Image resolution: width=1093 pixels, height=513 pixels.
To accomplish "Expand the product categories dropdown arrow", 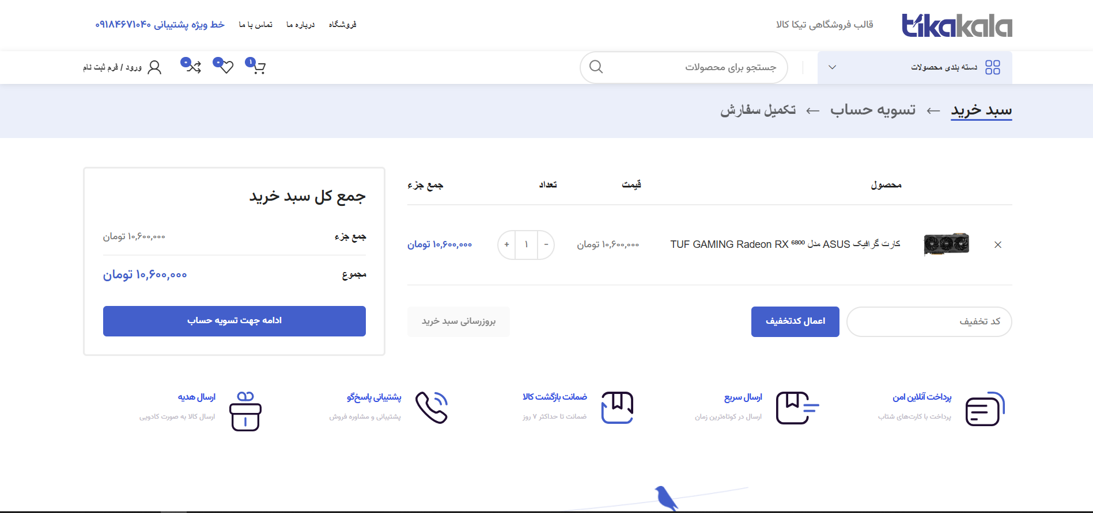I will [x=832, y=67].
